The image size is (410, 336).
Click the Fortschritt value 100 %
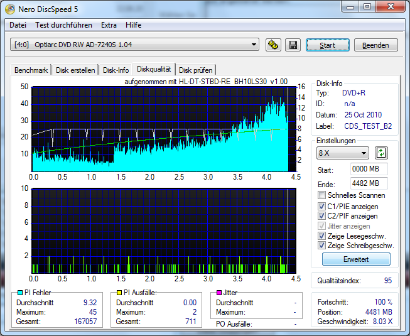pos(384,302)
